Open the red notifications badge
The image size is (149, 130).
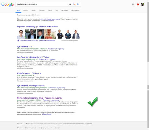click(138, 4)
